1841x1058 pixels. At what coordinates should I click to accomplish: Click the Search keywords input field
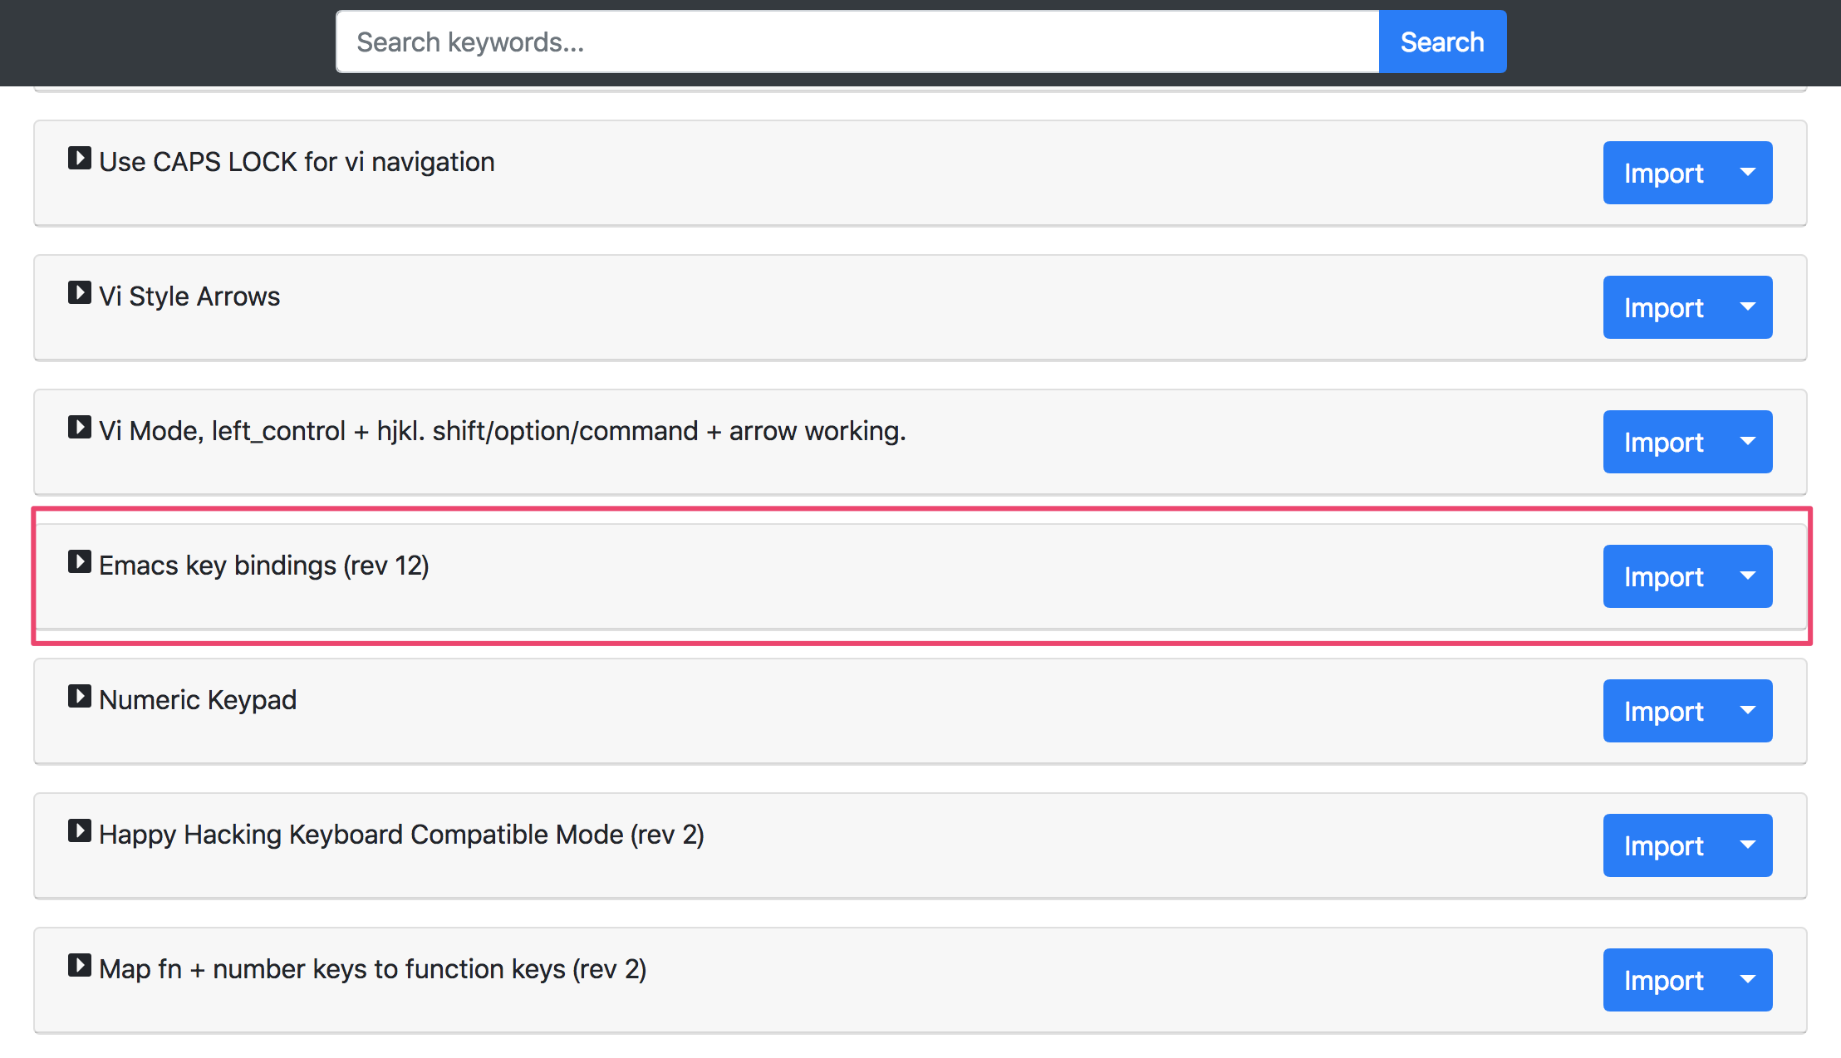click(857, 42)
